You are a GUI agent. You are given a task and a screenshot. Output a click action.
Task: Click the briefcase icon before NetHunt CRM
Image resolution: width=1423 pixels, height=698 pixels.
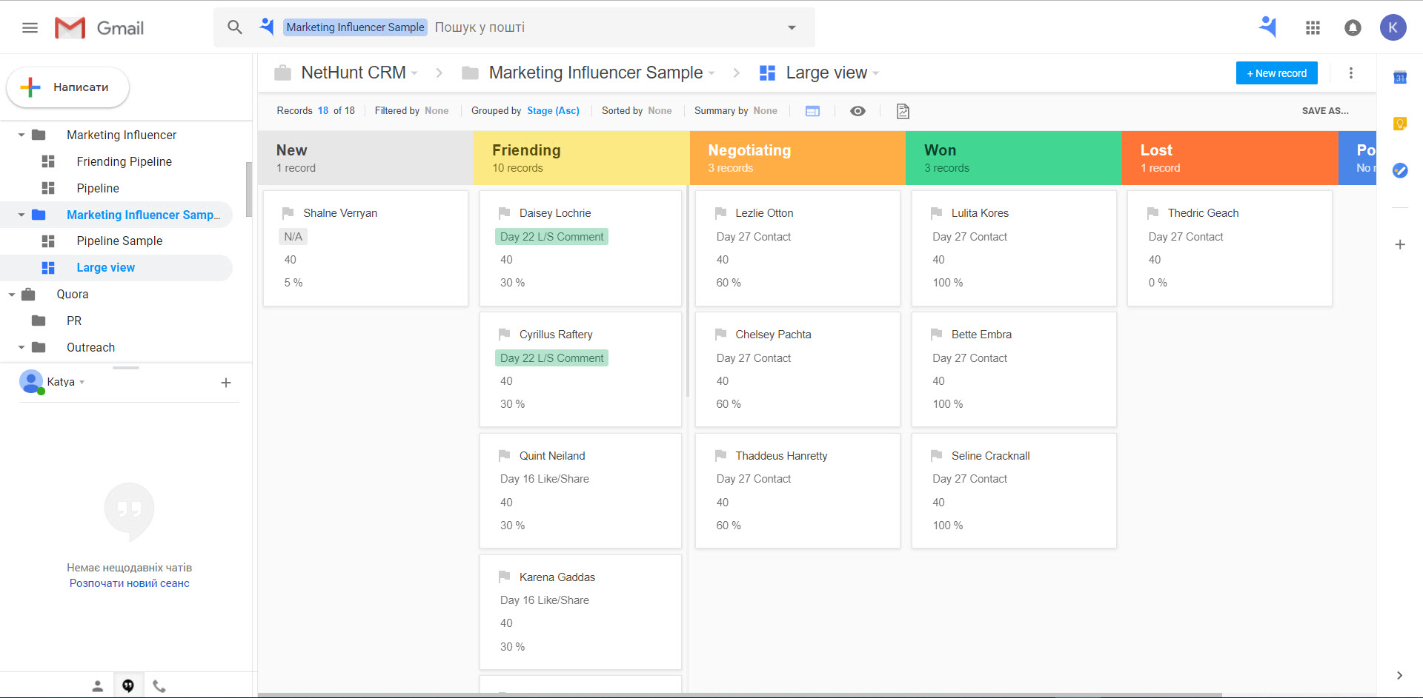(282, 73)
